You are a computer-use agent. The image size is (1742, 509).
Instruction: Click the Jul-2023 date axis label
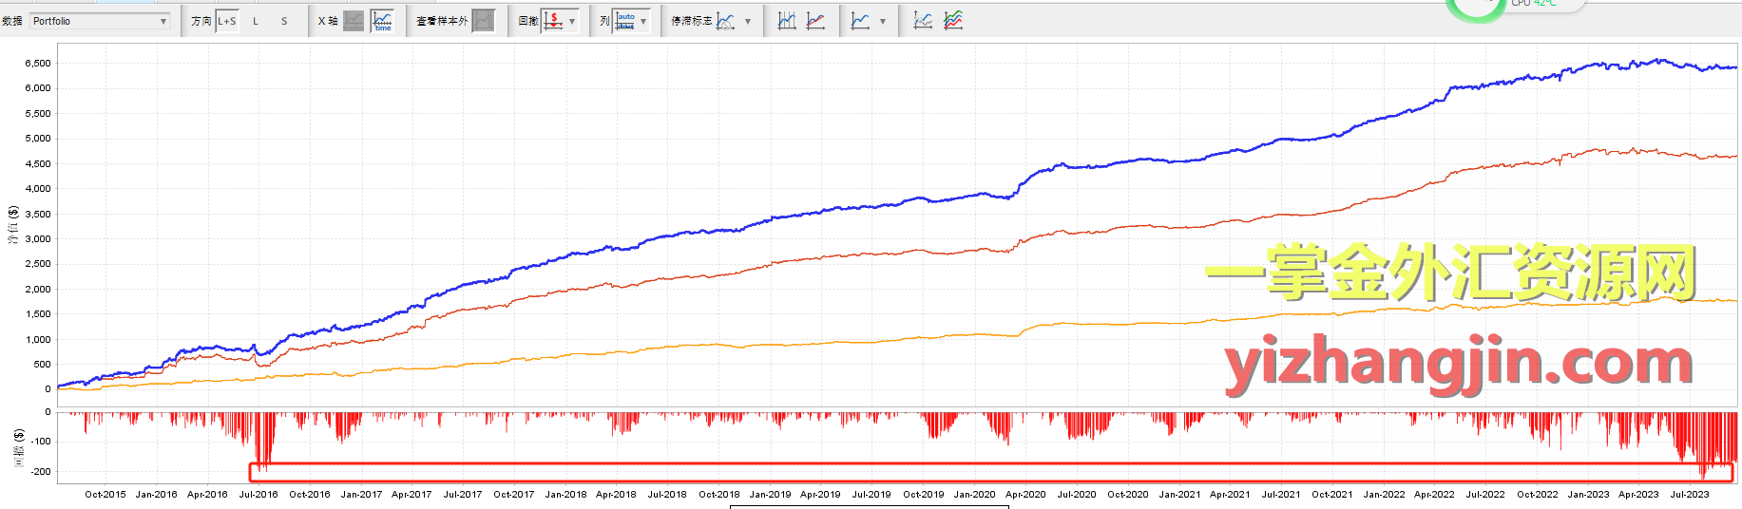click(1690, 495)
